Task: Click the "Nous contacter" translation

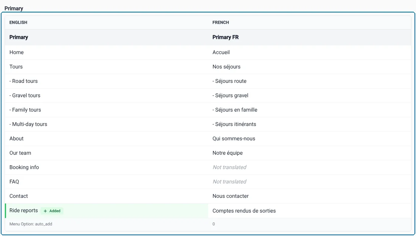Action: pos(231,196)
